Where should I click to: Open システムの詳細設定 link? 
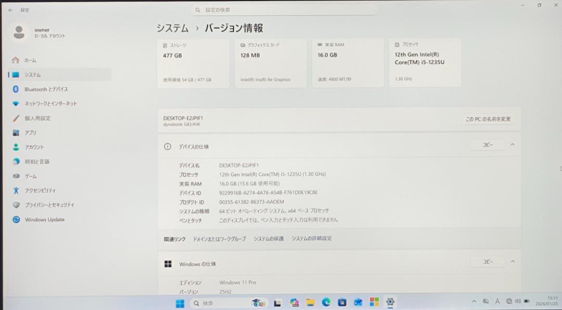313,238
